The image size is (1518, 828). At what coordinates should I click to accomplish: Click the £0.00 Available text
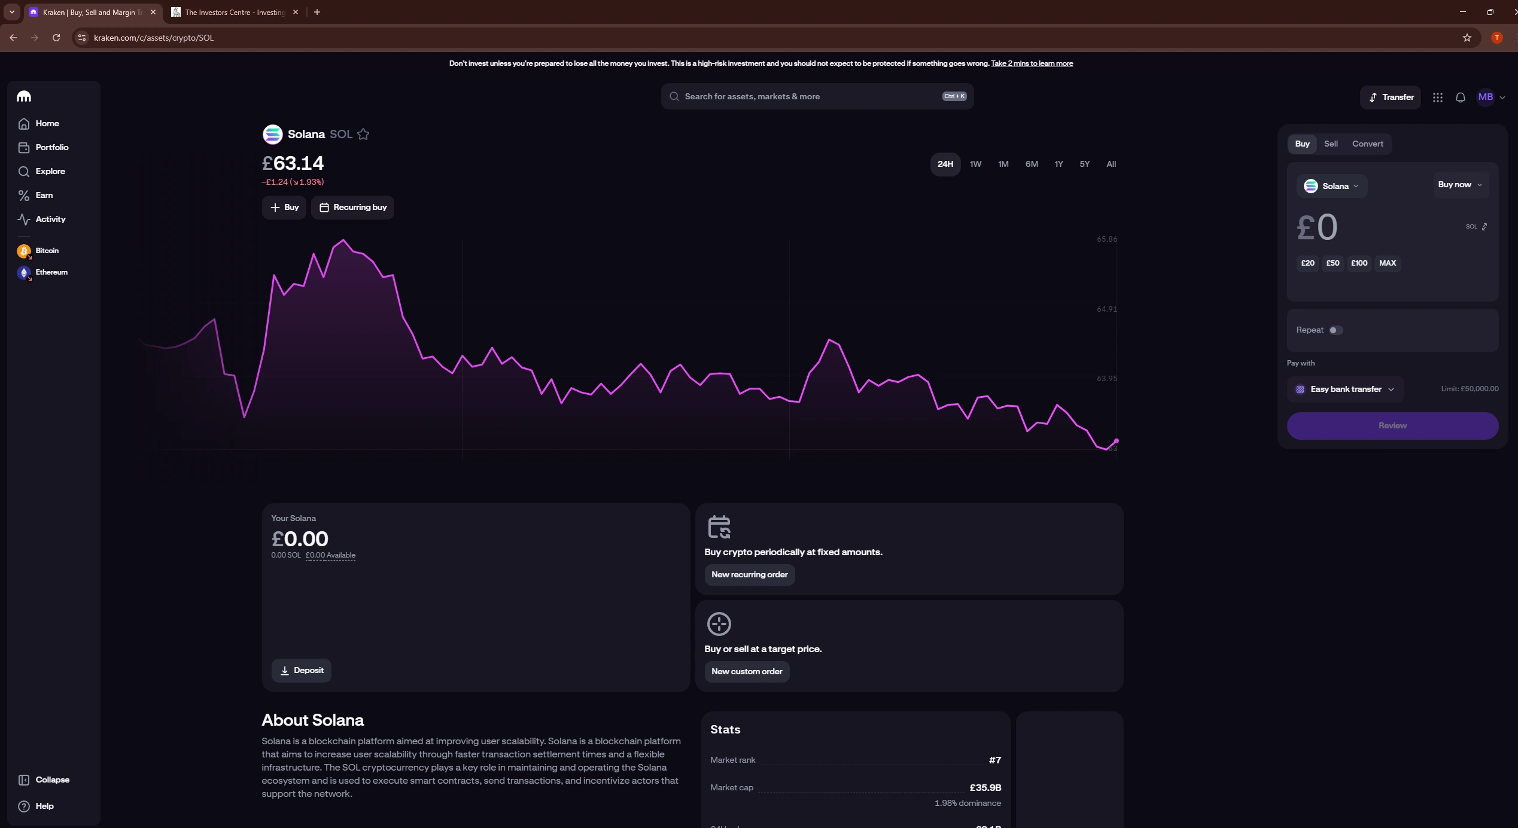(330, 555)
